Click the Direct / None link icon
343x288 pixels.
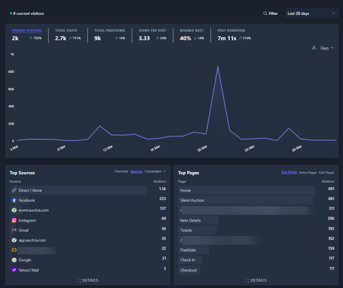(14, 190)
